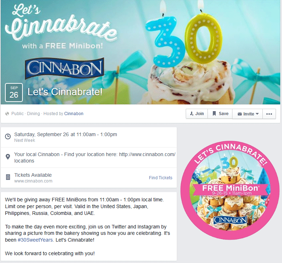The width and height of the screenshot is (282, 263).
Task: Click the location pin icon
Action: point(8,157)
